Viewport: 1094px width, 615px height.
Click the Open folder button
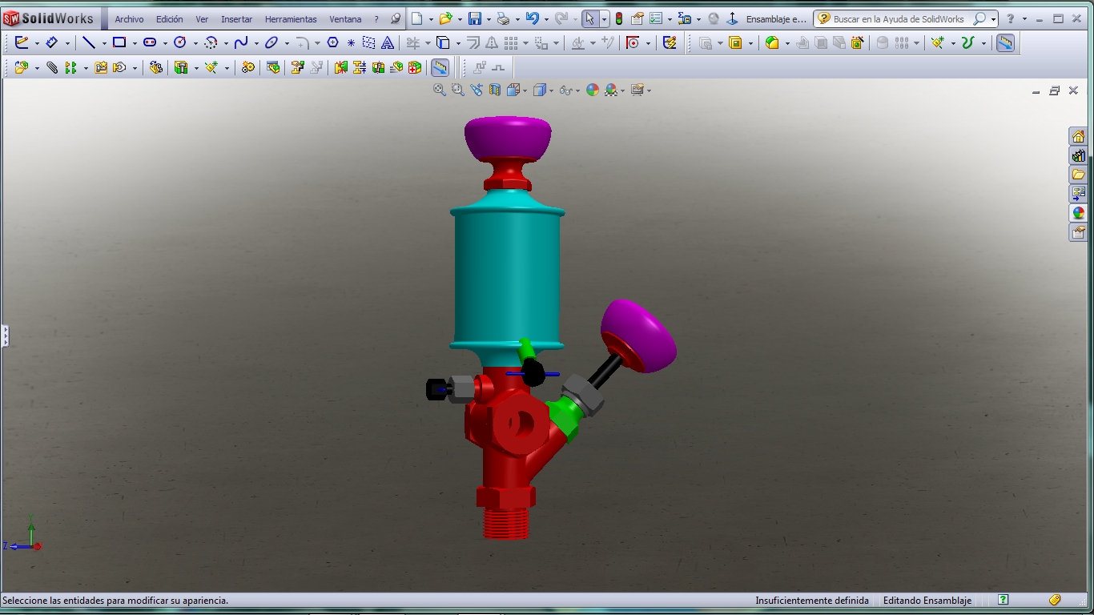(446, 18)
